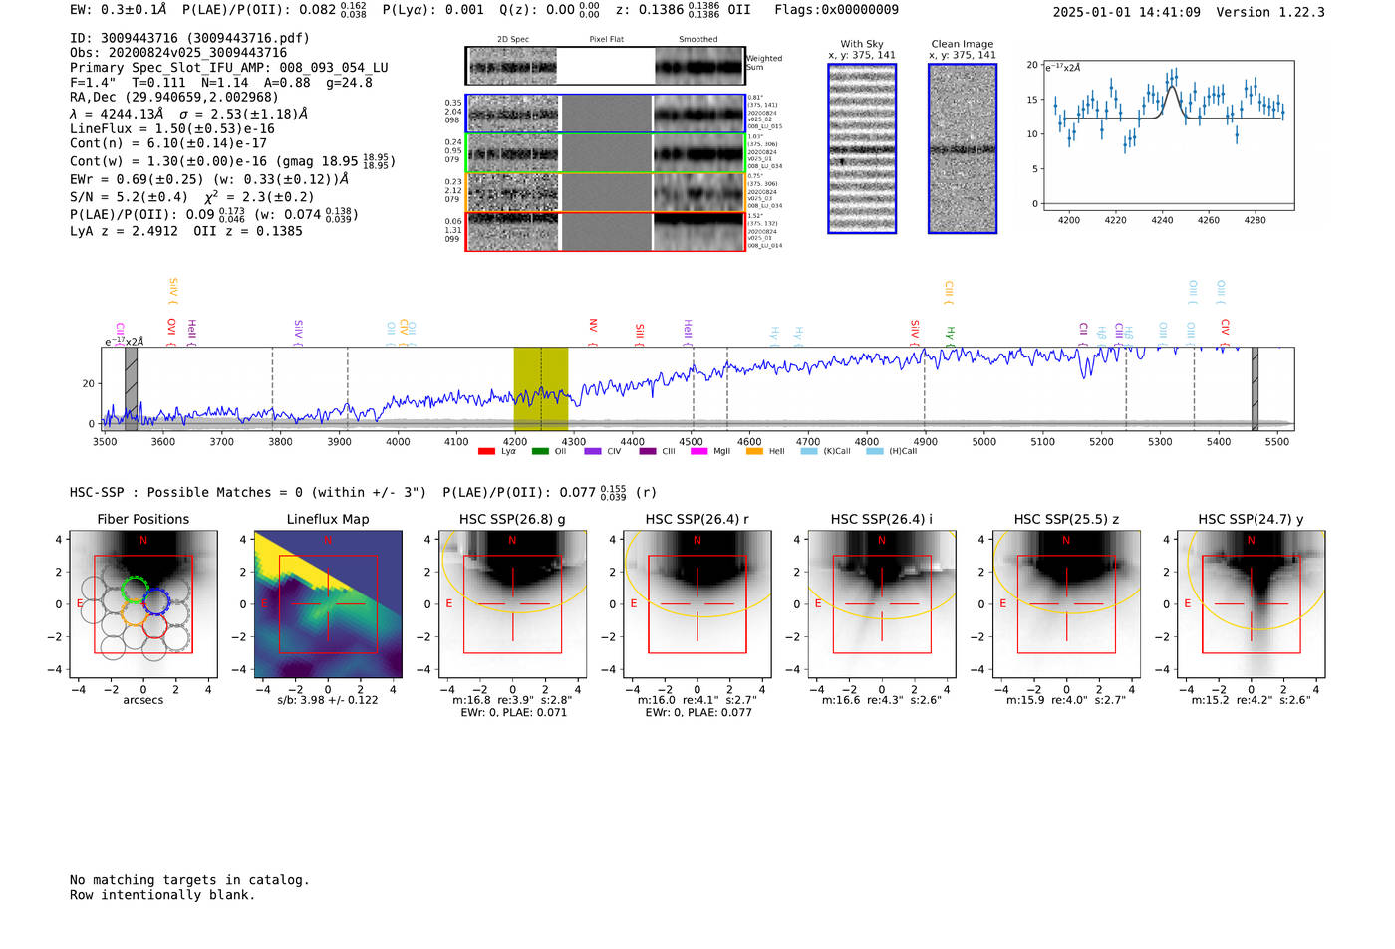The width and height of the screenshot is (1395, 949).
Task: Select the MgII magenta legend swatch
Action: (698, 452)
